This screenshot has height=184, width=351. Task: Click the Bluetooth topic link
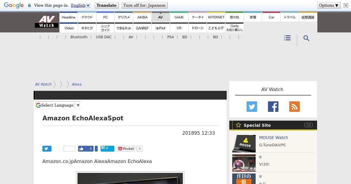click(x=79, y=37)
